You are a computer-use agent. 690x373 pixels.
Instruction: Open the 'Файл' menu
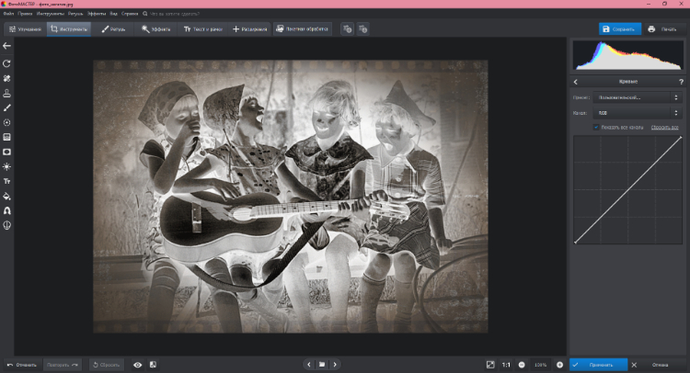coord(8,15)
